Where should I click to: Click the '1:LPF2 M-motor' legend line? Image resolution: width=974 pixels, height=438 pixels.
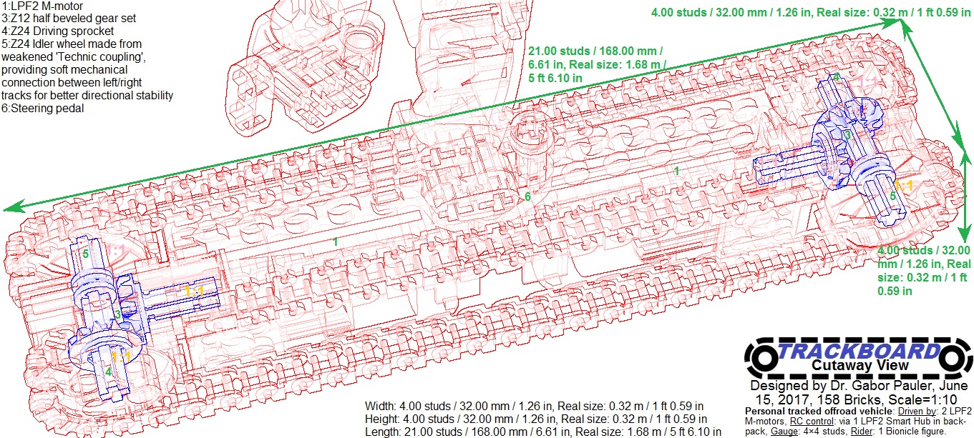(42, 6)
